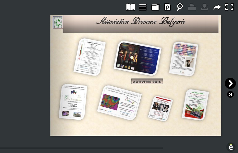
Task: Go to the next page arrow
Action: pyautogui.click(x=230, y=83)
